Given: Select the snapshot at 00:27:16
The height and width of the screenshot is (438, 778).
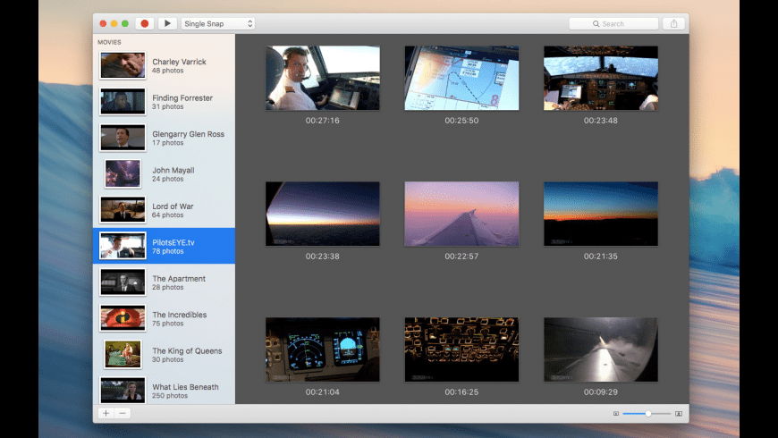Looking at the screenshot, I should click(322, 79).
